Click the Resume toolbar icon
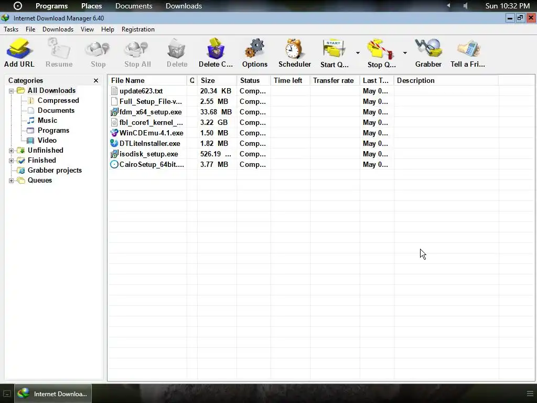The width and height of the screenshot is (537, 403). (59, 48)
